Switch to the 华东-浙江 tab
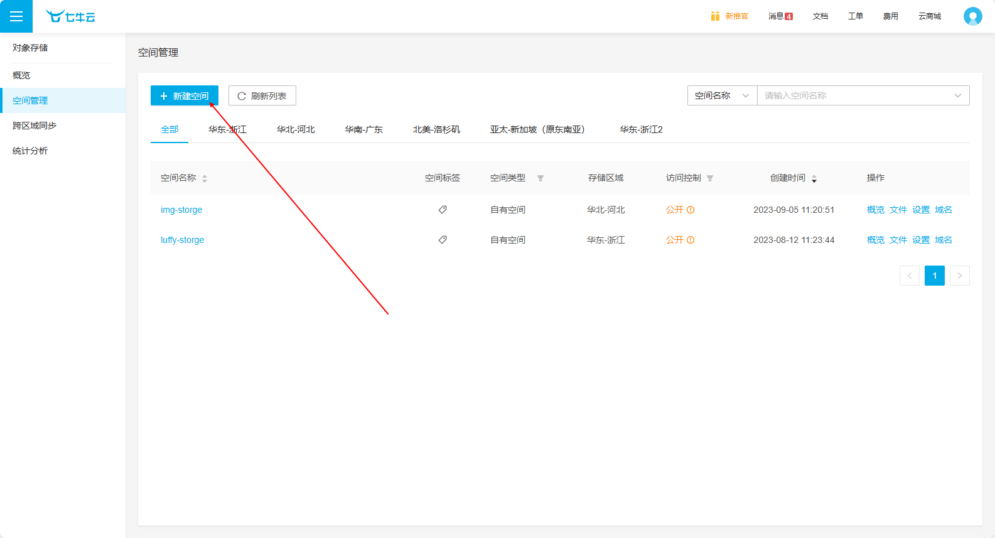Viewport: 995px width, 538px height. (x=227, y=129)
